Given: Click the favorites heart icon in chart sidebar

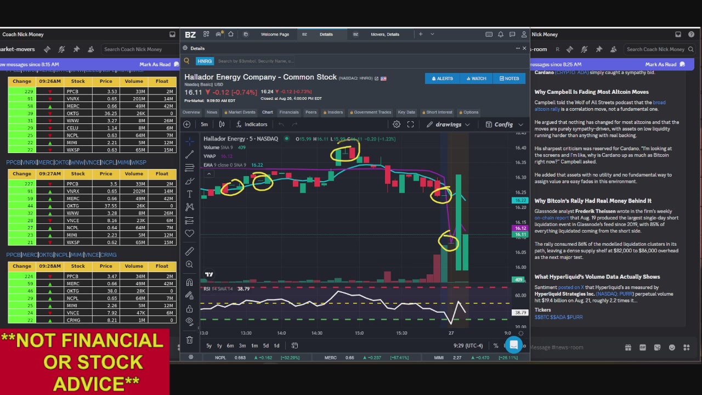Looking at the screenshot, I should pyautogui.click(x=190, y=234).
